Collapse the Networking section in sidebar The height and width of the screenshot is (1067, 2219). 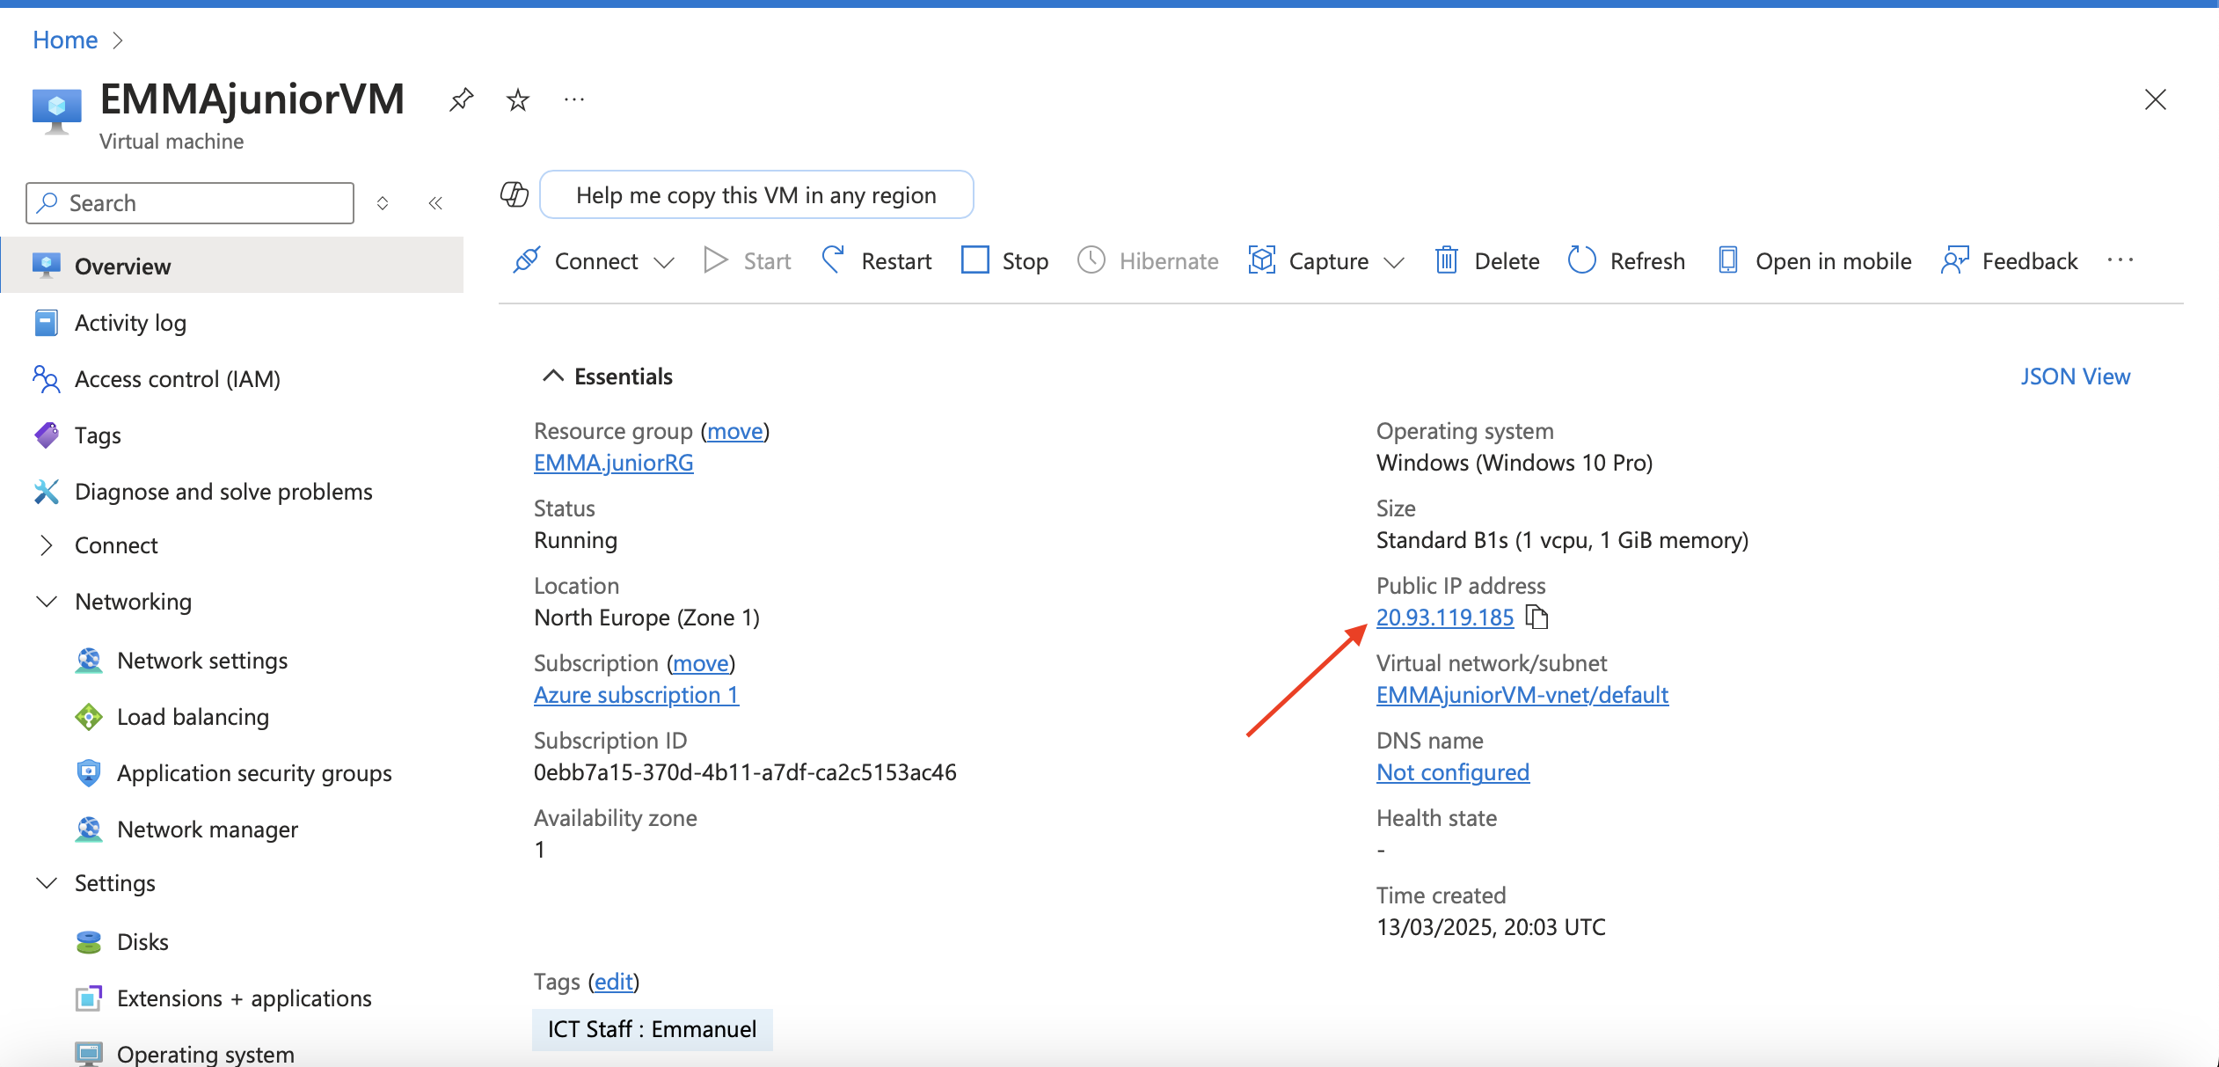(x=47, y=602)
